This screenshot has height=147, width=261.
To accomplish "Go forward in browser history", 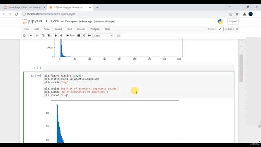I will click(x=10, y=14).
